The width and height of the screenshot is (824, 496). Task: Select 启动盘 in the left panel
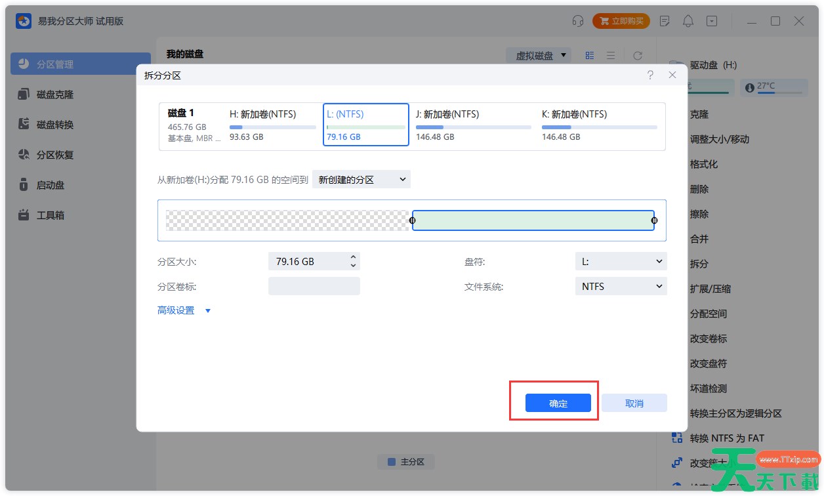coord(52,184)
